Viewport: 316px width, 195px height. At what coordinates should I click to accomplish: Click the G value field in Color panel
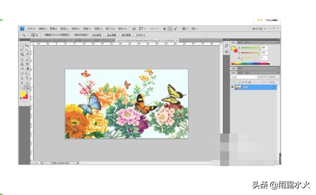click(x=264, y=53)
